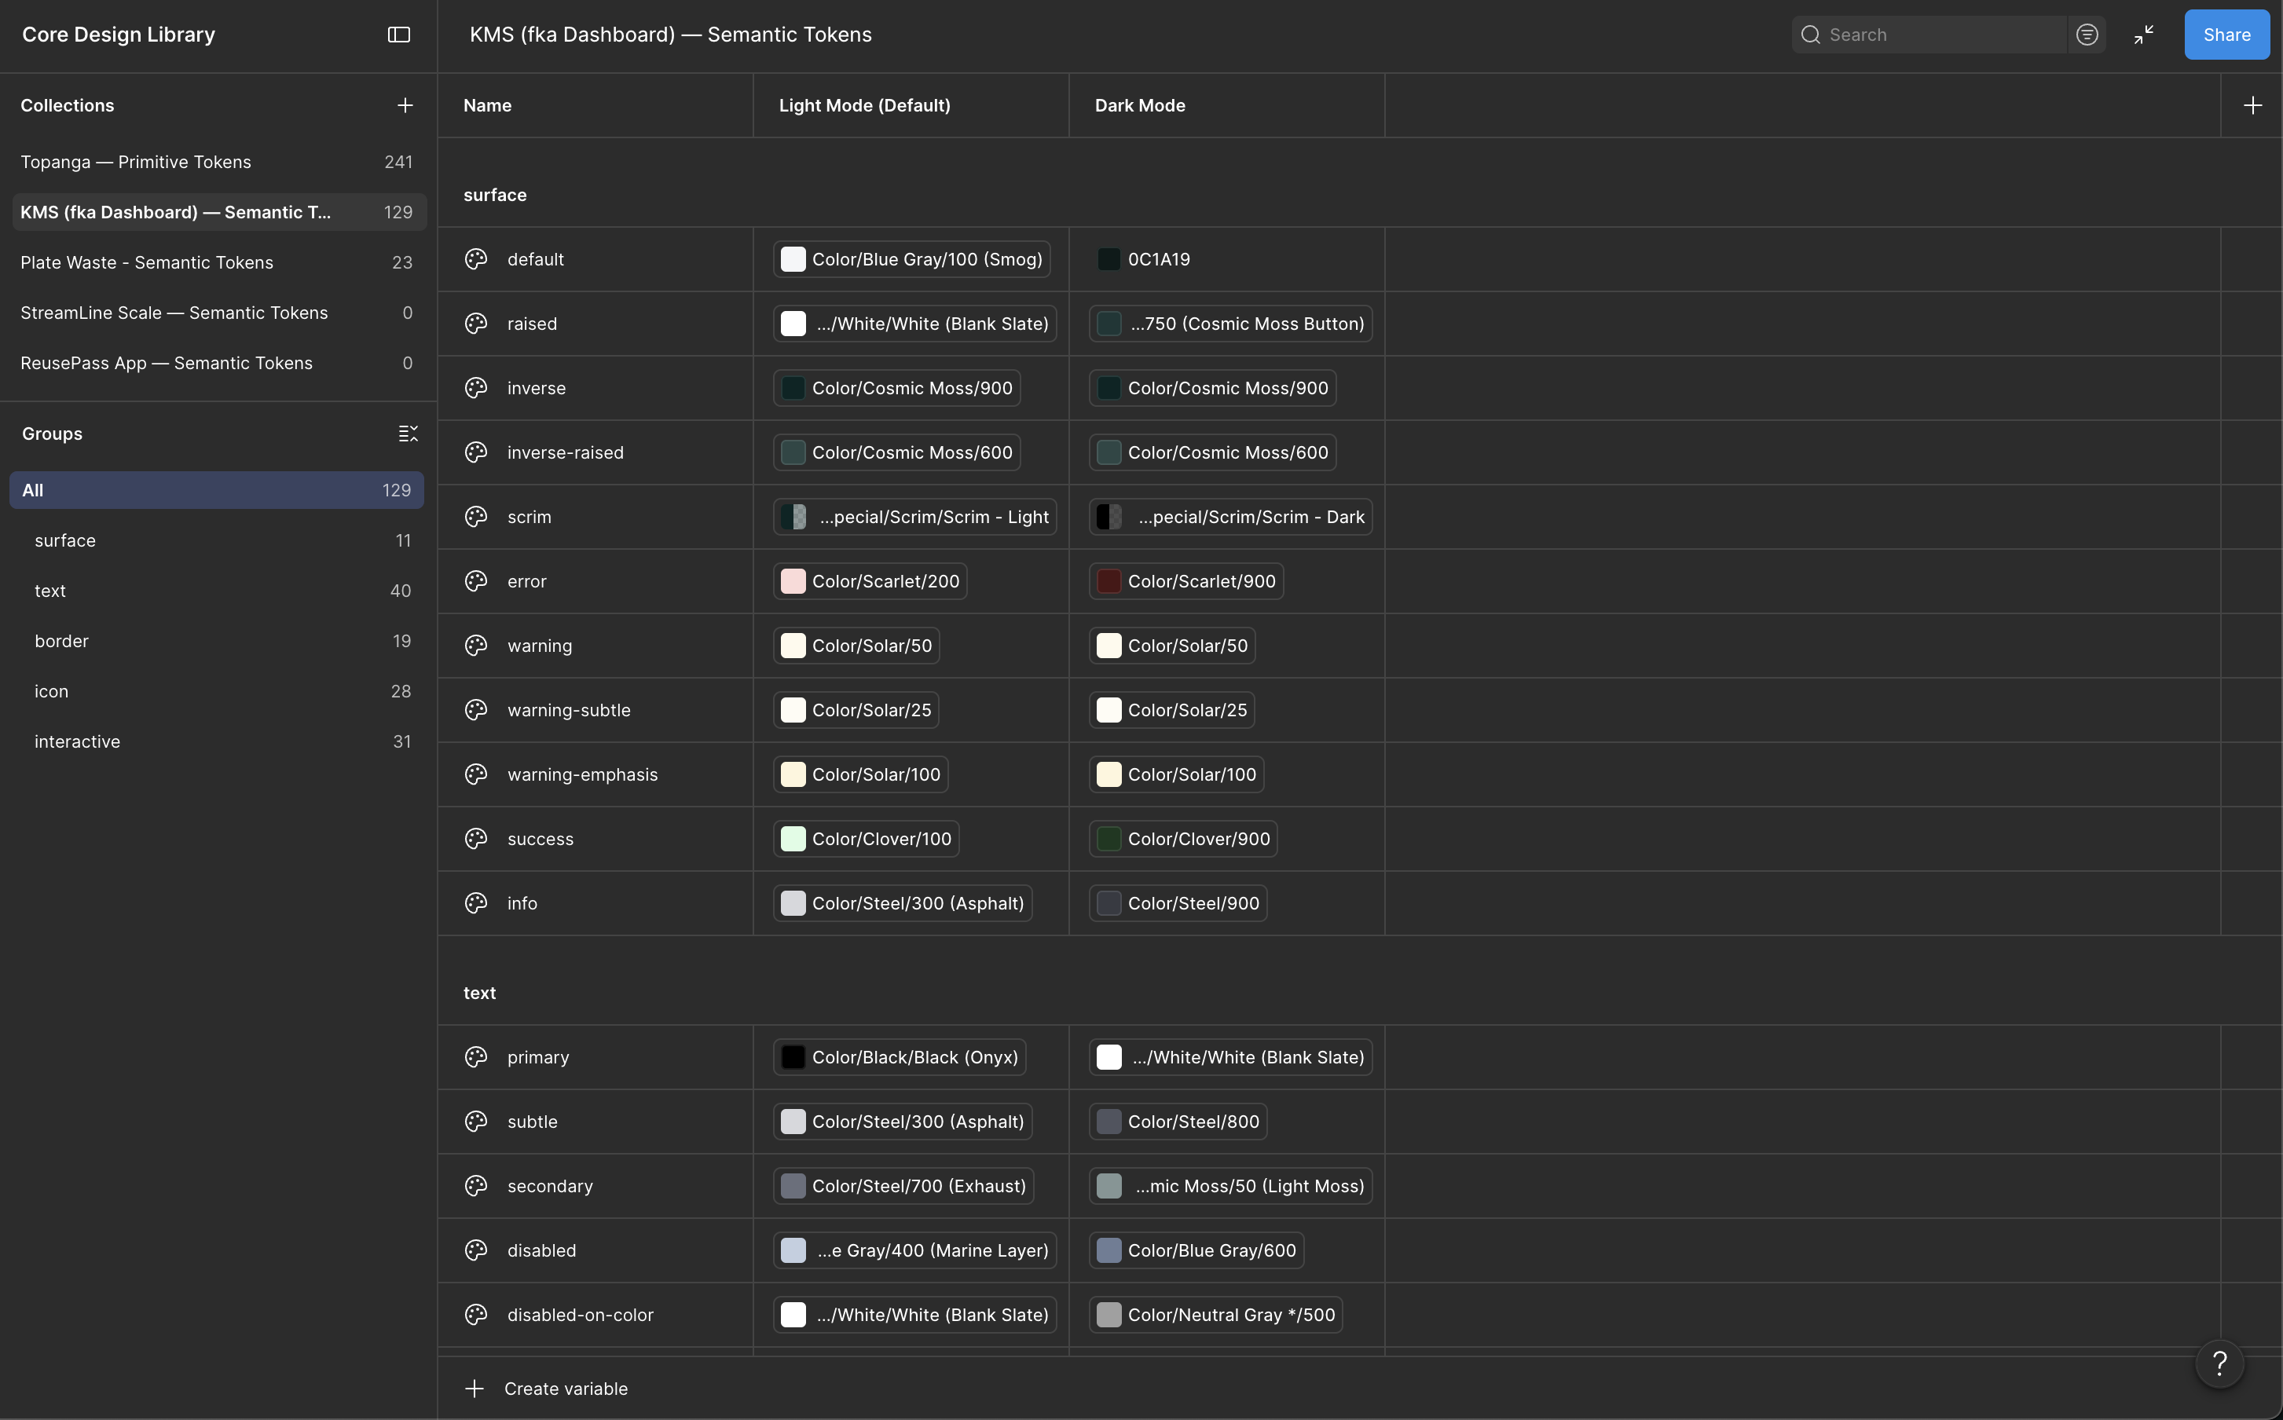
Task: Click palette icon for subtle text row
Action: [x=476, y=1122]
